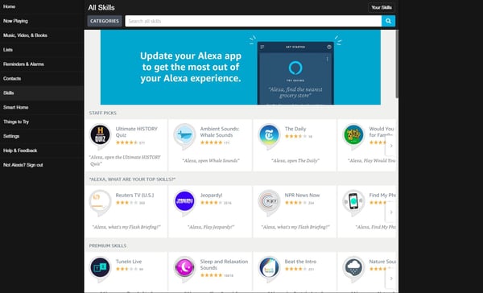The width and height of the screenshot is (483, 293).
Task: Click the search magnifier button
Action: coord(389,21)
